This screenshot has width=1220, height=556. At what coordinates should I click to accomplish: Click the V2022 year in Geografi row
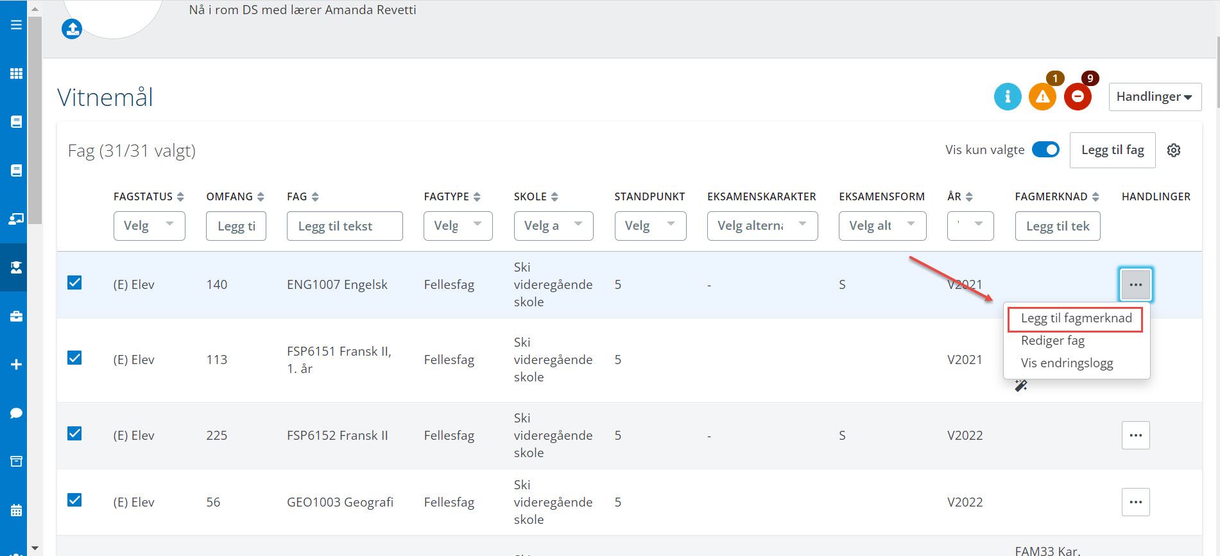[965, 502]
